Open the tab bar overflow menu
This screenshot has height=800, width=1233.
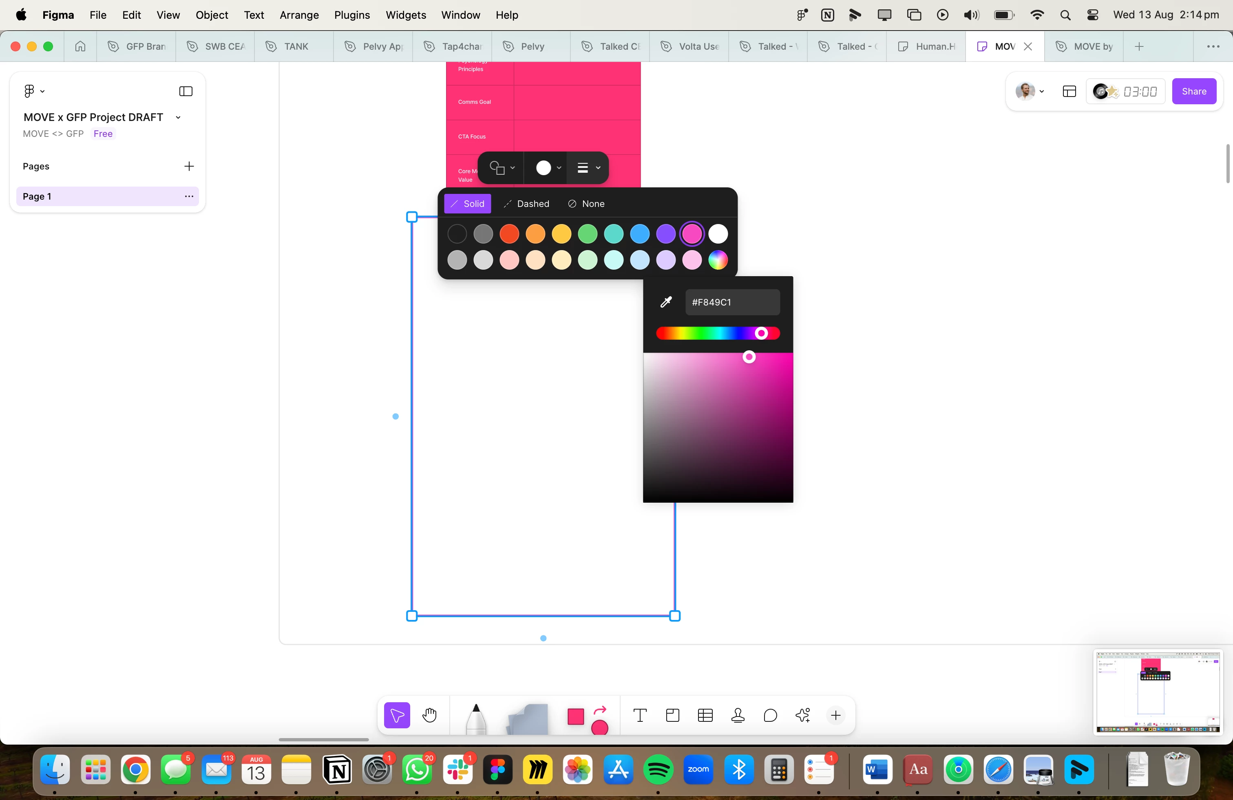pyautogui.click(x=1213, y=46)
